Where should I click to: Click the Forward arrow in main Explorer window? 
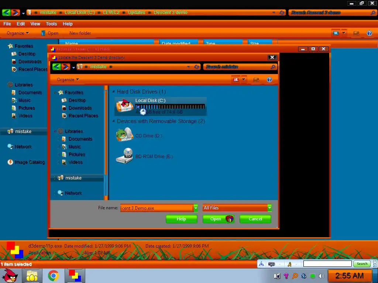[16, 12]
